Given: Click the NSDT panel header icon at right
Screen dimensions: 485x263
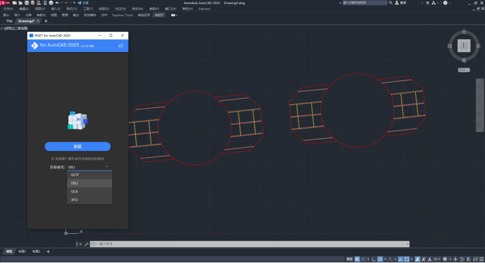Looking at the screenshot, I should pyautogui.click(x=120, y=46).
